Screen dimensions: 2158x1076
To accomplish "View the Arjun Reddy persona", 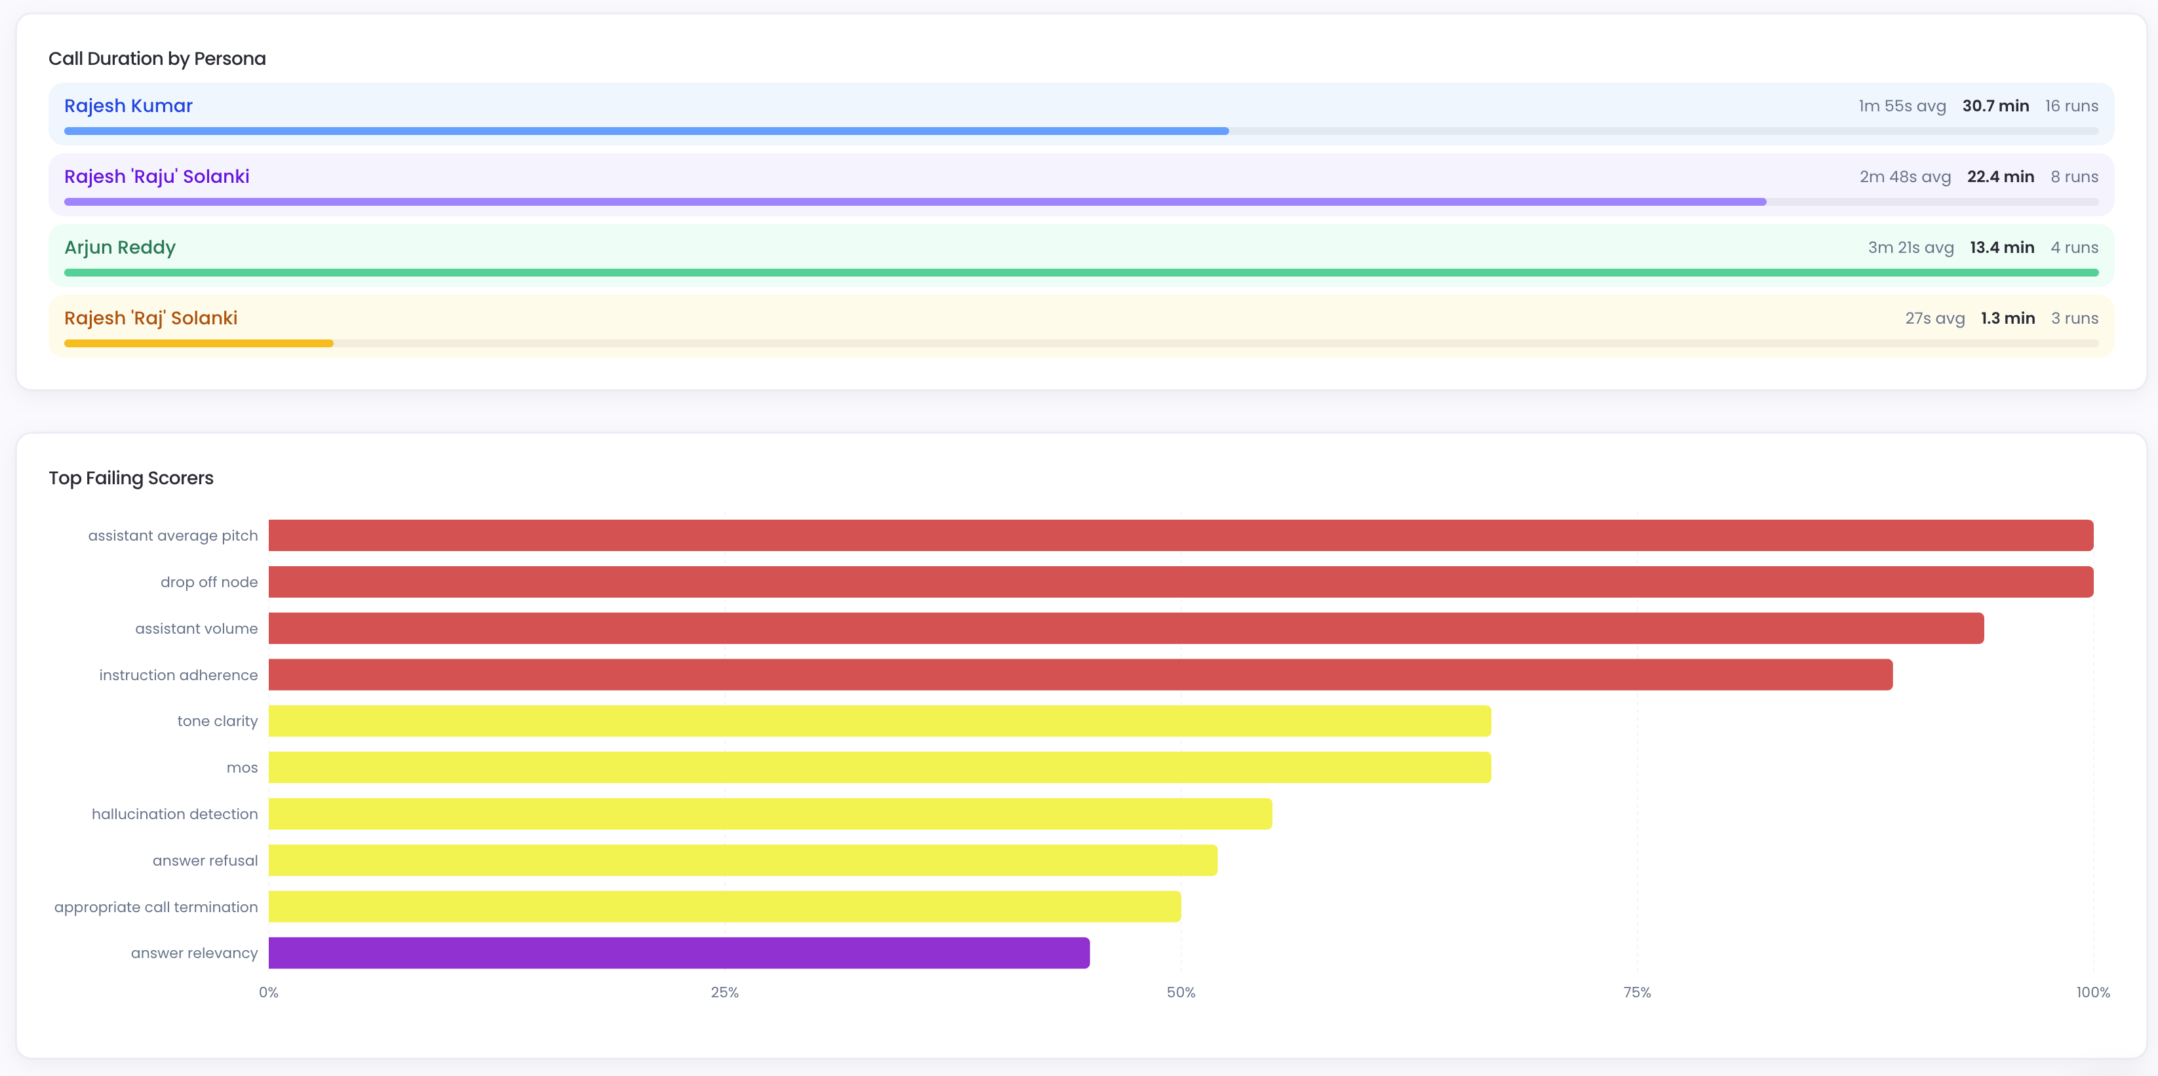I will pos(120,247).
